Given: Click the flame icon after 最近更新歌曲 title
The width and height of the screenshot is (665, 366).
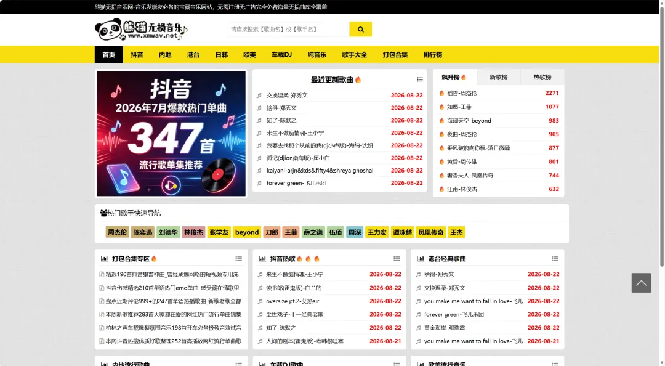Looking at the screenshot, I should pyautogui.click(x=358, y=80).
